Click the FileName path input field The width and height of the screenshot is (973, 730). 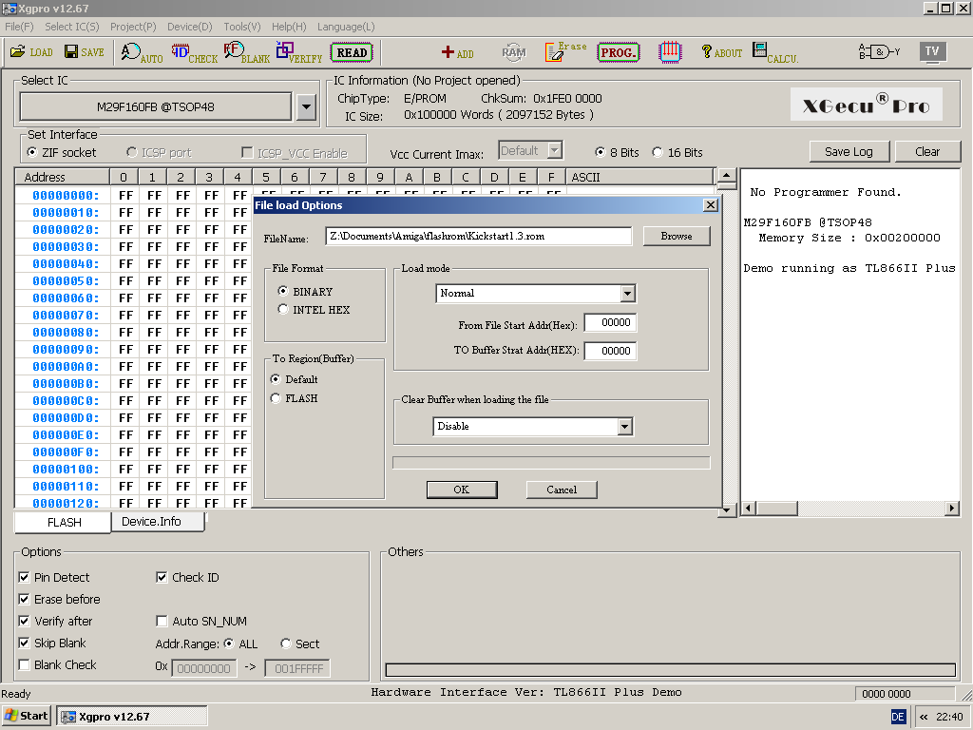(x=478, y=237)
